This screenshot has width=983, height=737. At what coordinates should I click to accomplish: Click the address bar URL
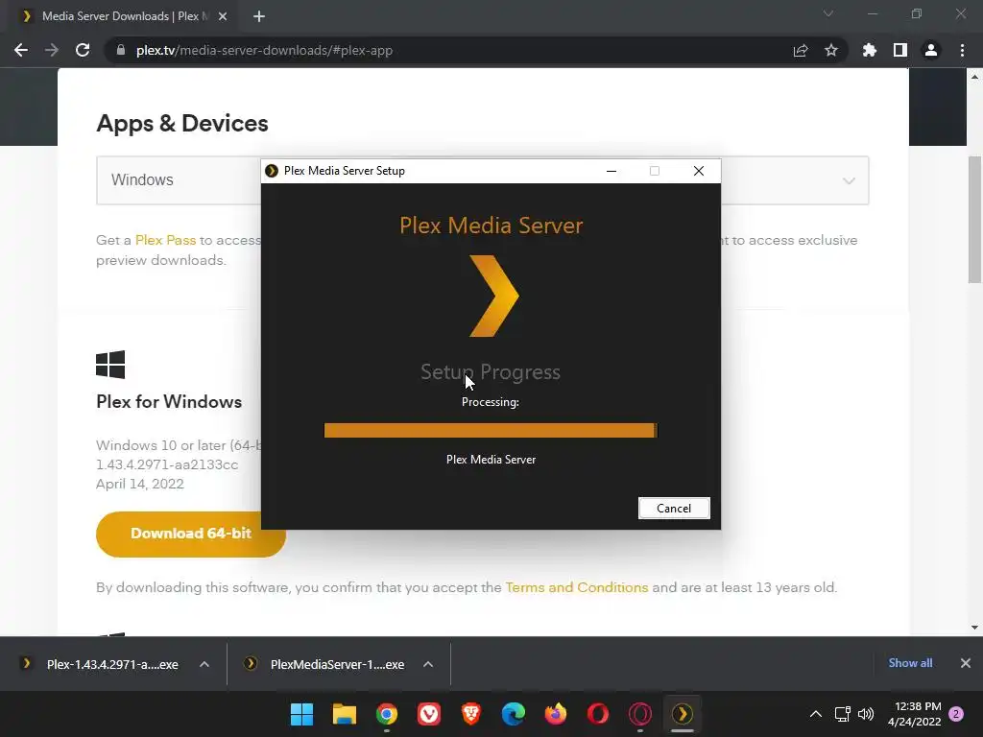265,50
